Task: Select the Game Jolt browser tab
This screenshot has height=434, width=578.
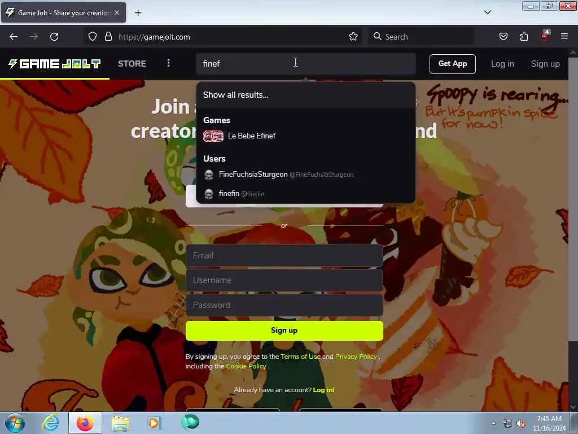Action: pyautogui.click(x=63, y=12)
